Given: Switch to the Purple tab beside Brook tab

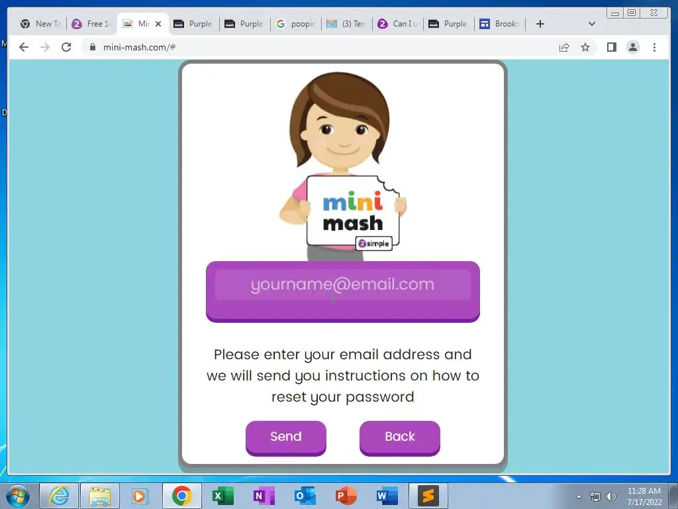Looking at the screenshot, I should [448, 24].
